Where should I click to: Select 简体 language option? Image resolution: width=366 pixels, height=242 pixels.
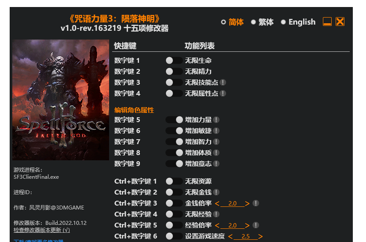click(x=232, y=22)
